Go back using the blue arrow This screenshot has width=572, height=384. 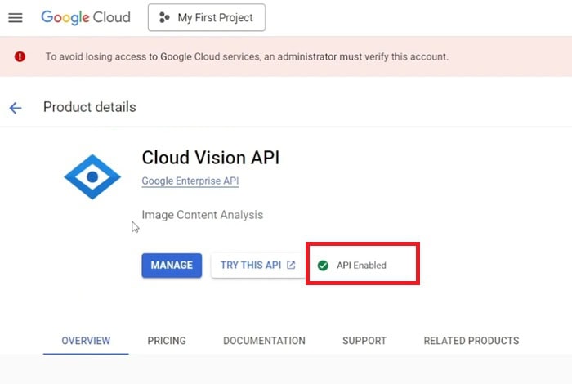16,108
